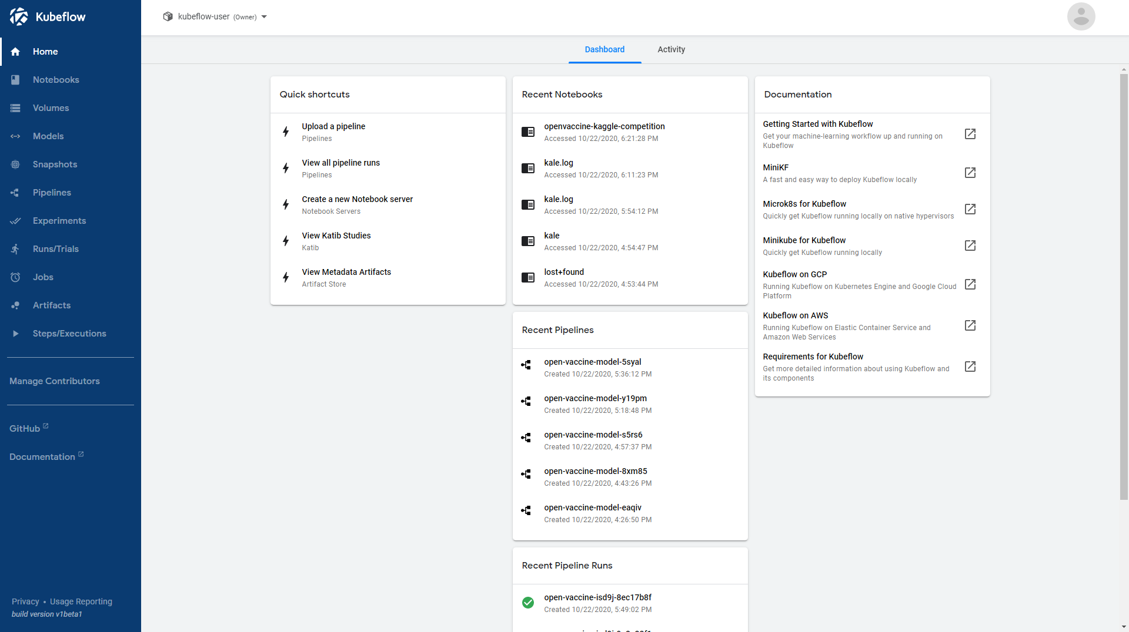Click the build version v1beta1 text
Image resolution: width=1129 pixels, height=632 pixels.
(x=47, y=614)
